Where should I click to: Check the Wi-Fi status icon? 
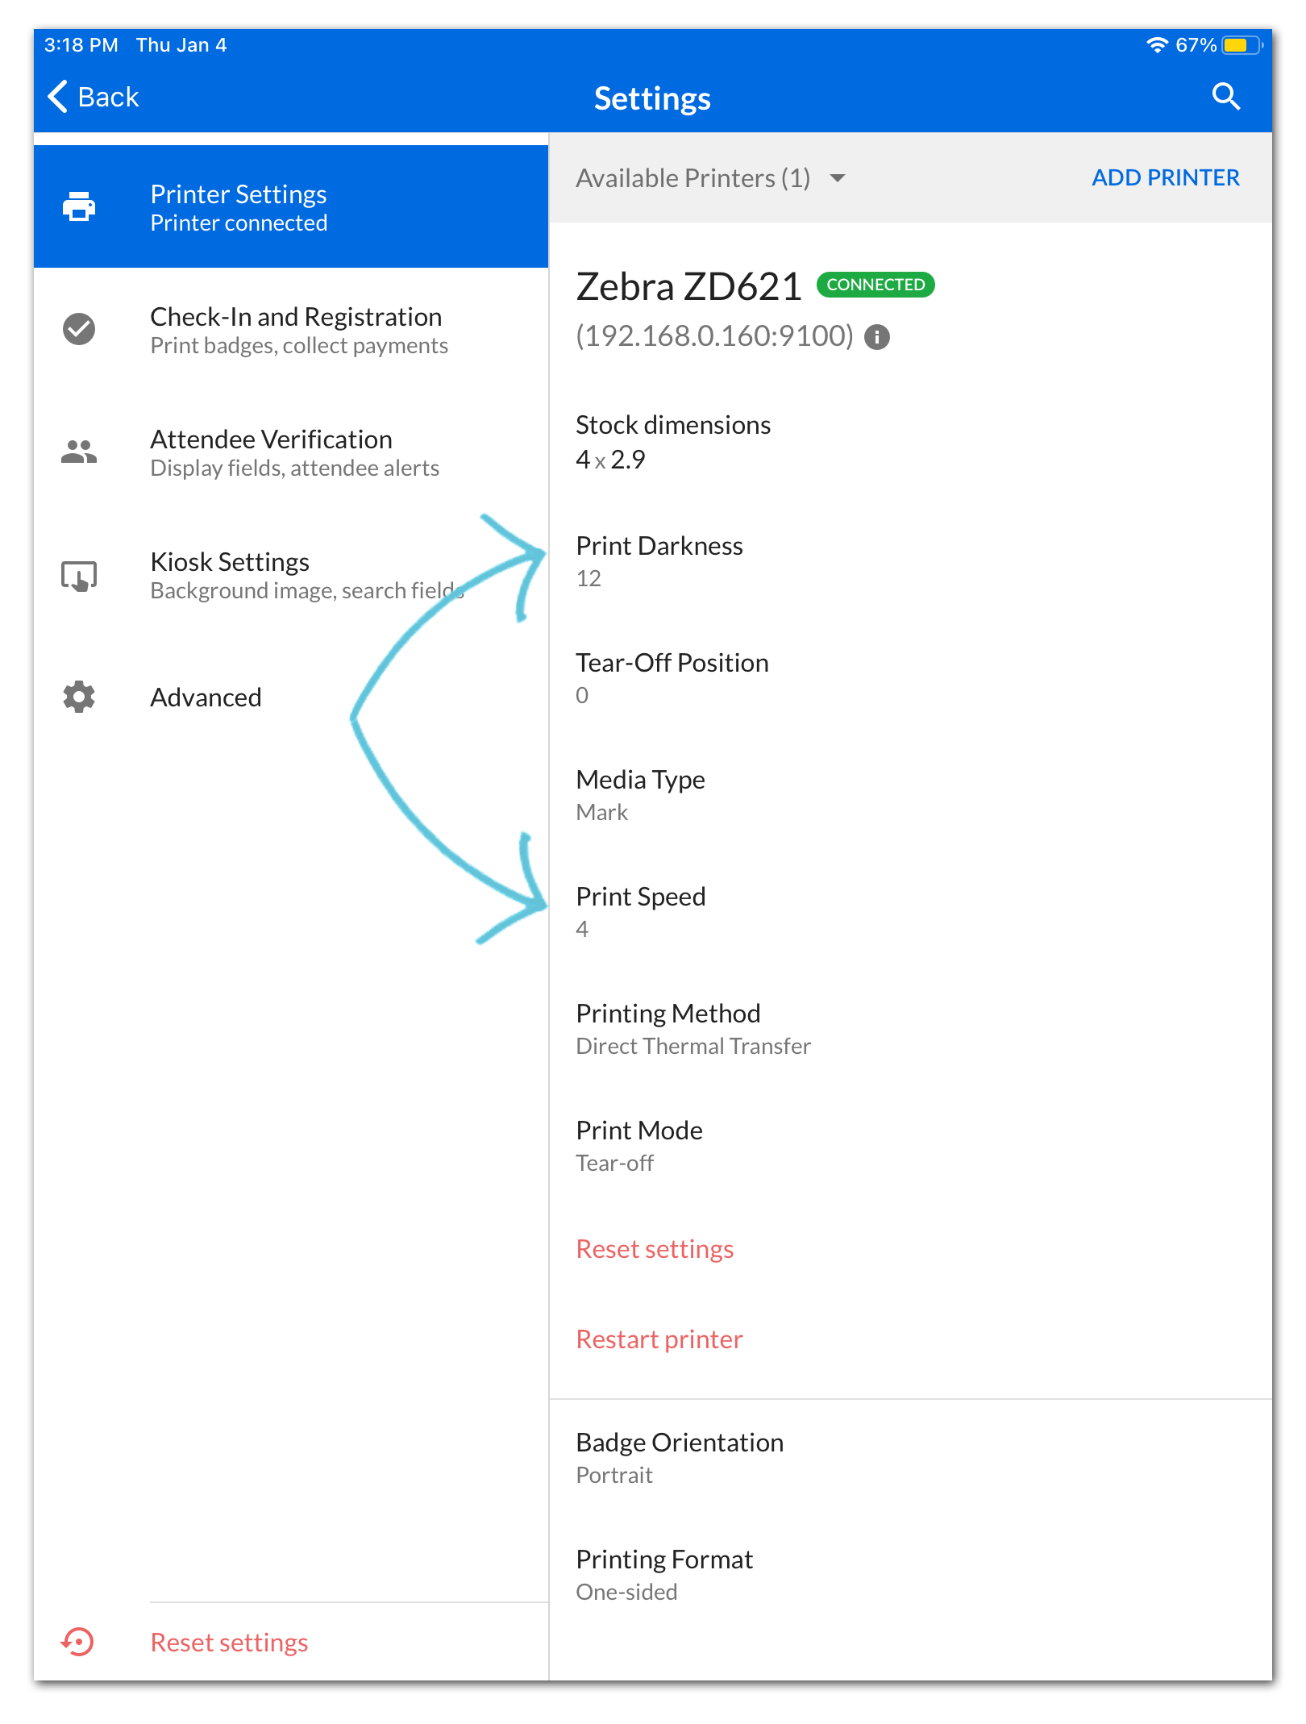[x=1157, y=45]
